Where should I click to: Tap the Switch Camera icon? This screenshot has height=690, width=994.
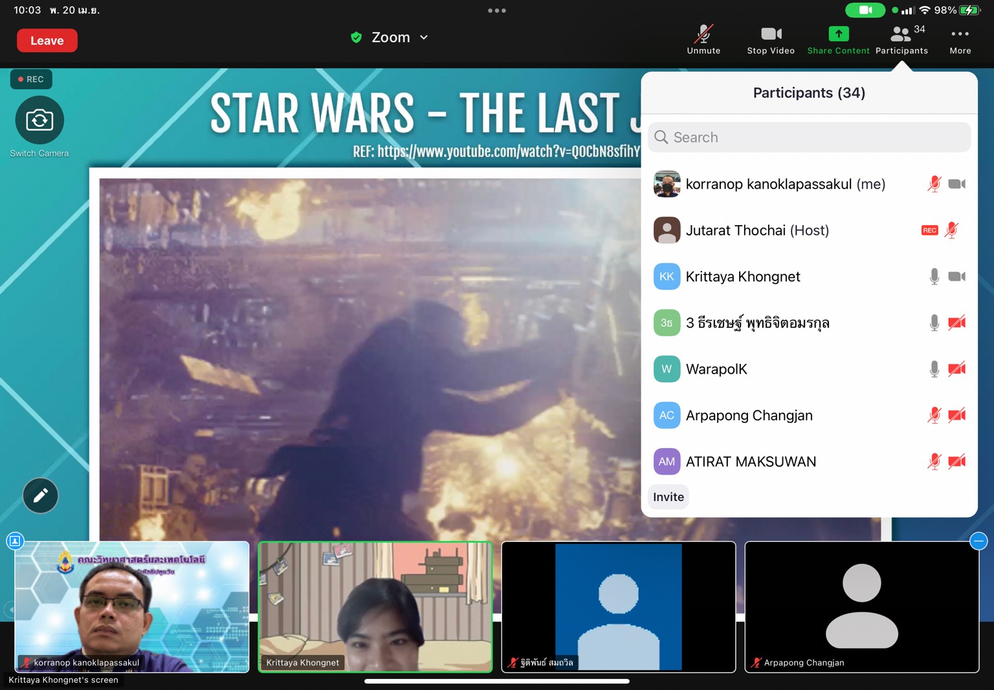click(x=39, y=120)
